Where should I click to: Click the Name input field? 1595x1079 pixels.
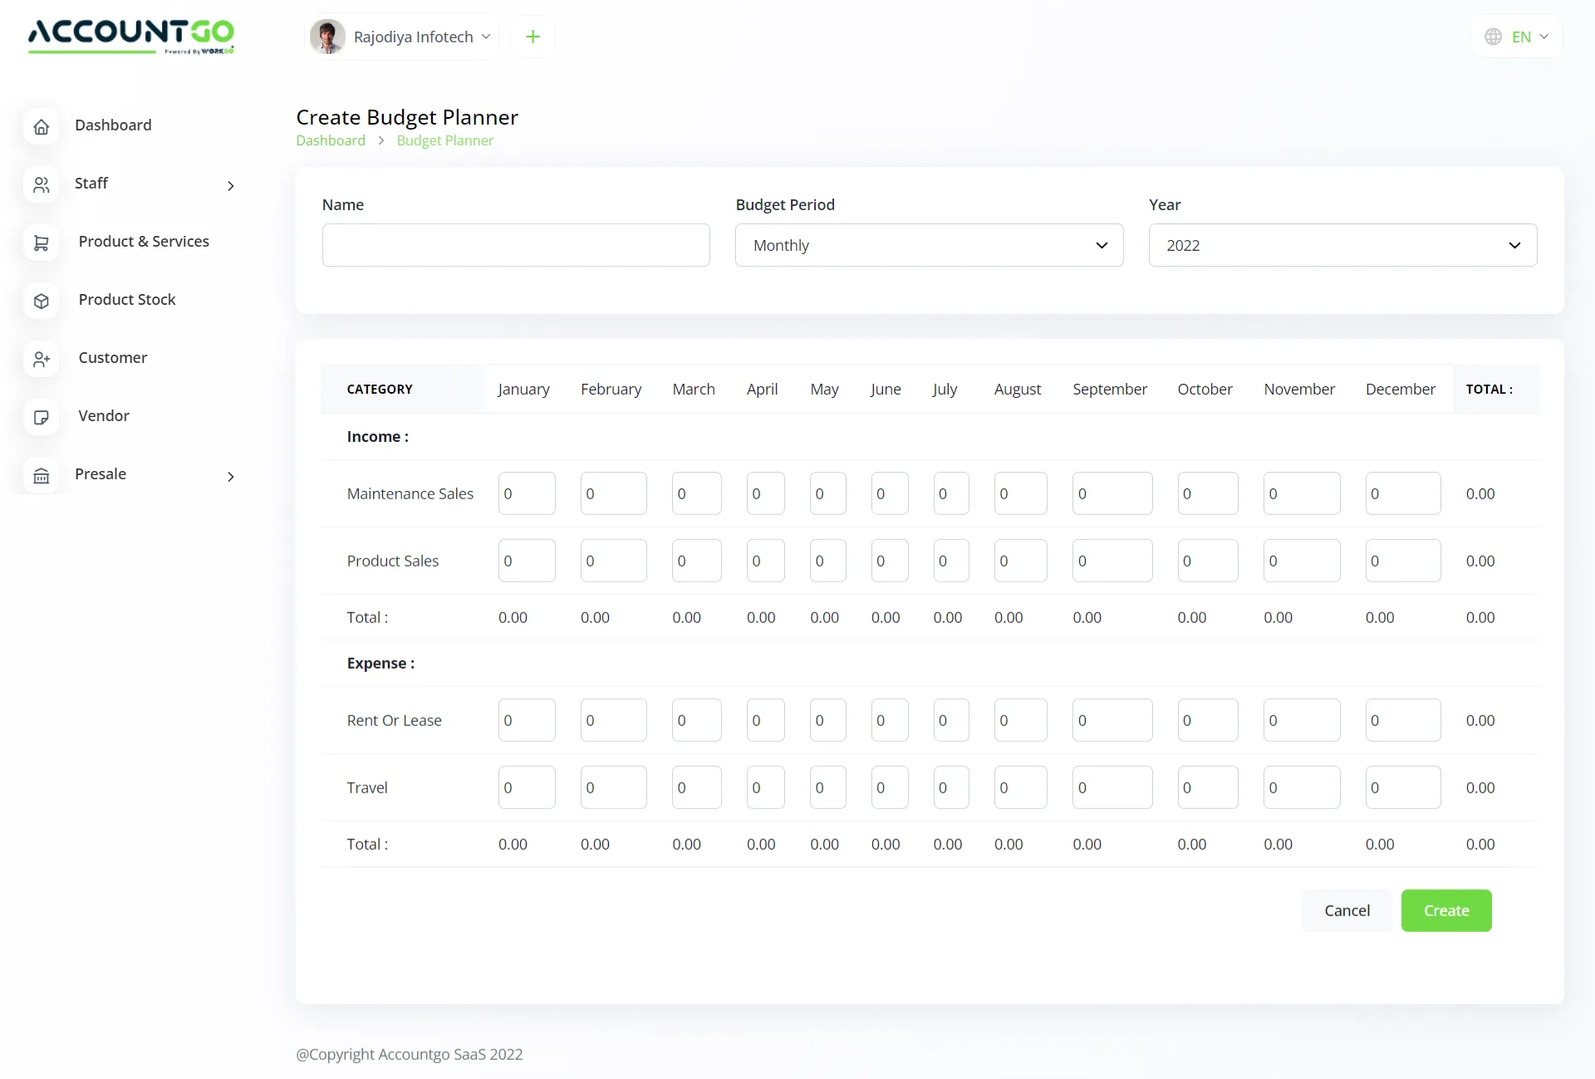(x=515, y=245)
